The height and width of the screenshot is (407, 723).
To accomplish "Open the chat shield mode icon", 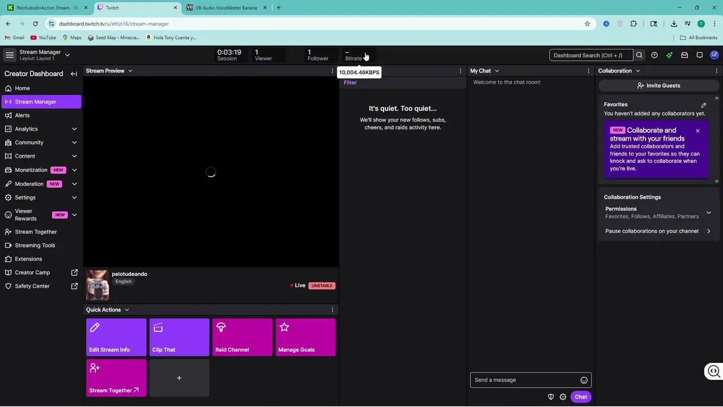I will (551, 397).
